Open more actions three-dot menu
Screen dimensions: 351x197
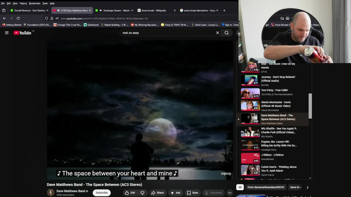click(x=230, y=193)
